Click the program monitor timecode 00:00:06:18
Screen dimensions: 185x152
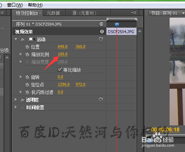[165, 130]
